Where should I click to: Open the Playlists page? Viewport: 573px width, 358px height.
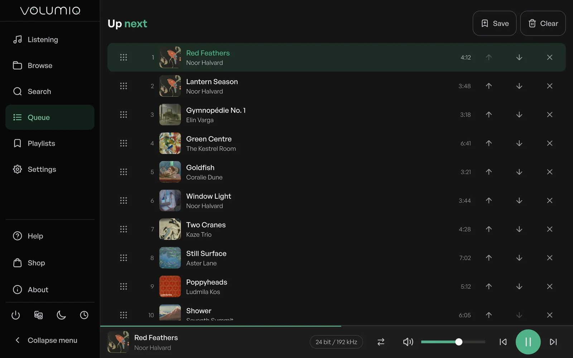[50, 143]
